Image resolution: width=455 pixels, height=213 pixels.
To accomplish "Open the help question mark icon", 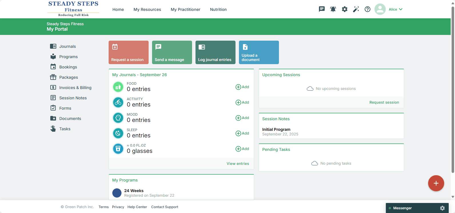I will tap(368, 9).
